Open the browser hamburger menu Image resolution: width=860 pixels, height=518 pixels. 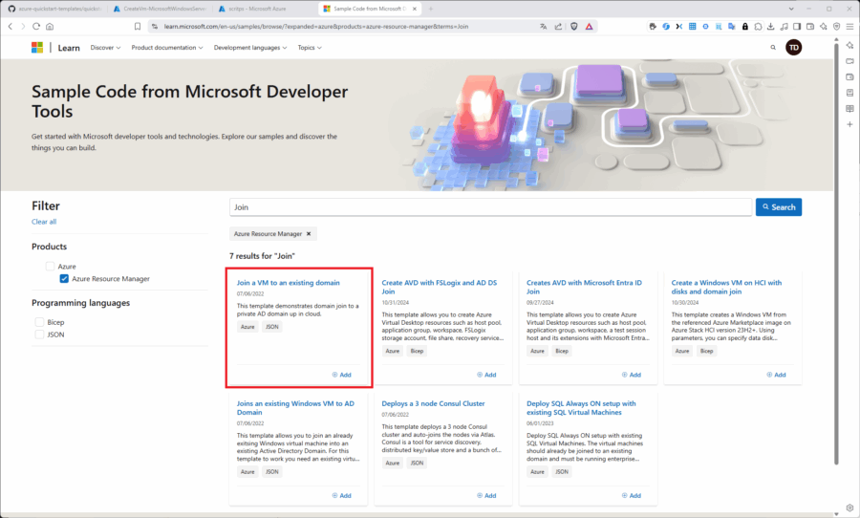(x=849, y=27)
